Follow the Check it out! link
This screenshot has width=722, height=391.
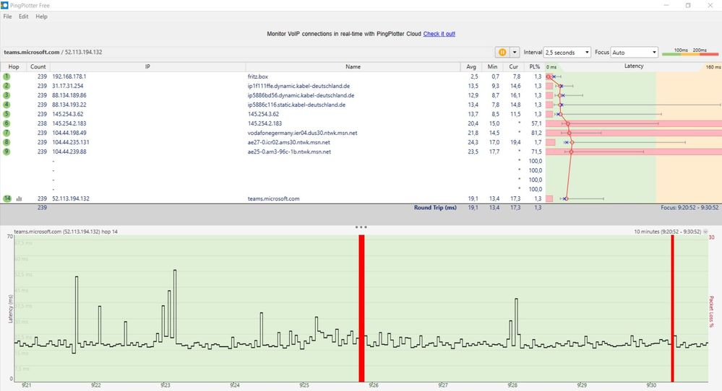pyautogui.click(x=439, y=34)
